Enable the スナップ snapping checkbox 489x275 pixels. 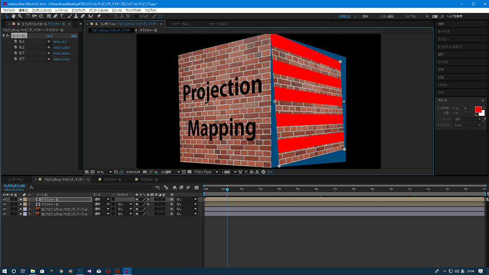[136, 16]
